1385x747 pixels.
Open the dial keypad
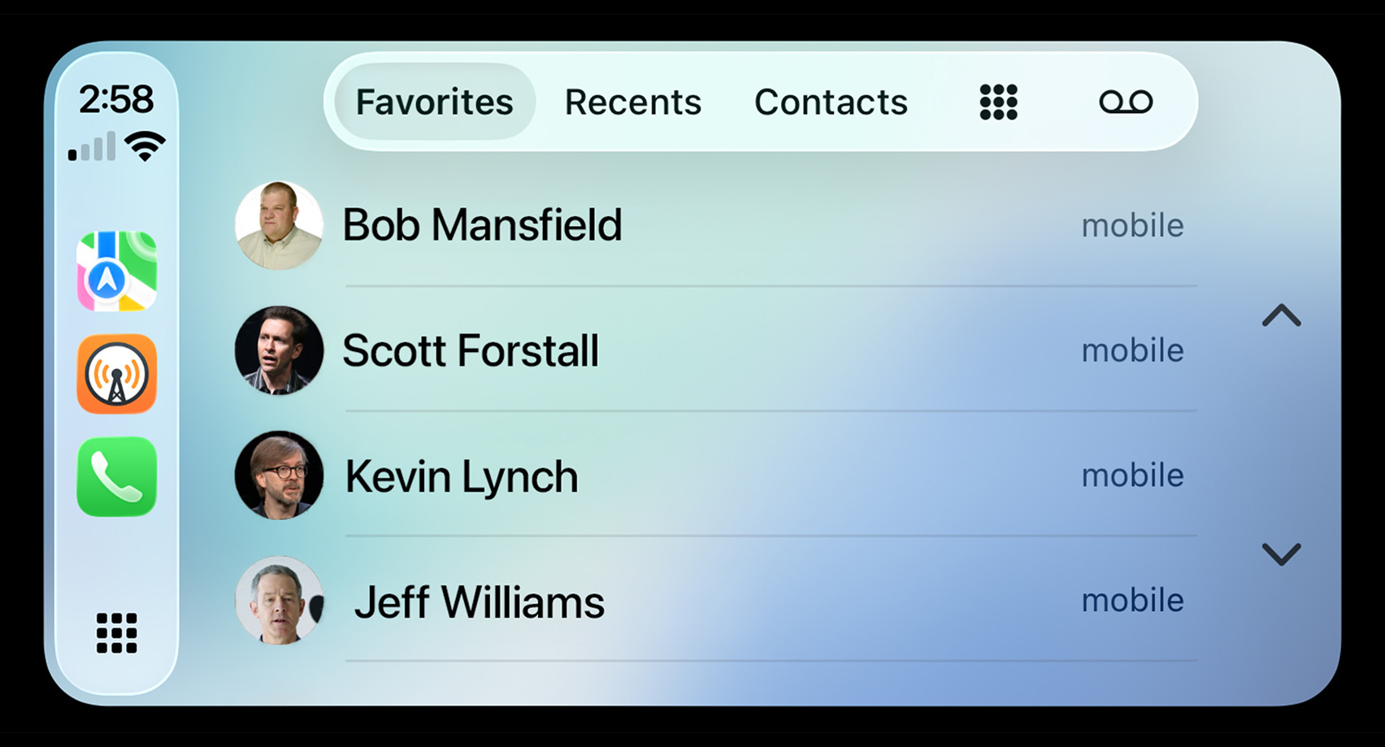pyautogui.click(x=998, y=102)
